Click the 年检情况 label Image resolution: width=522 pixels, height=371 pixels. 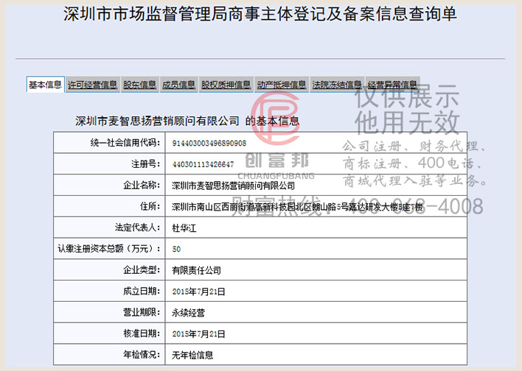(142, 355)
